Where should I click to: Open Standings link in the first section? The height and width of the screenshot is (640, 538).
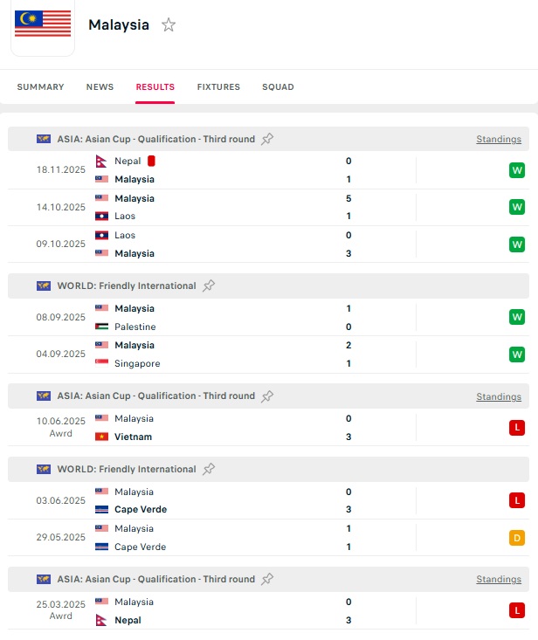click(498, 139)
